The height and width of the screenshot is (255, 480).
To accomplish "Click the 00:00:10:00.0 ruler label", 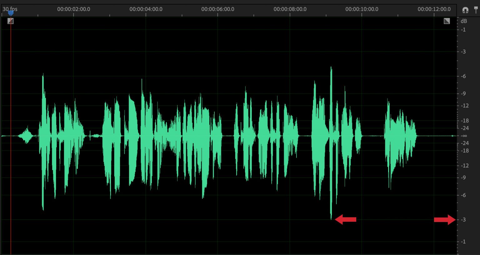I will coord(362,9).
